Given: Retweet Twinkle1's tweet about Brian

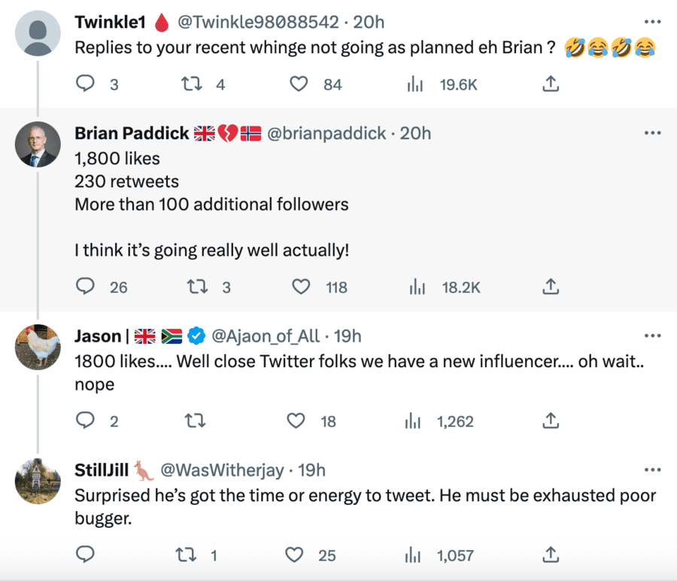Looking at the screenshot, I should [193, 84].
